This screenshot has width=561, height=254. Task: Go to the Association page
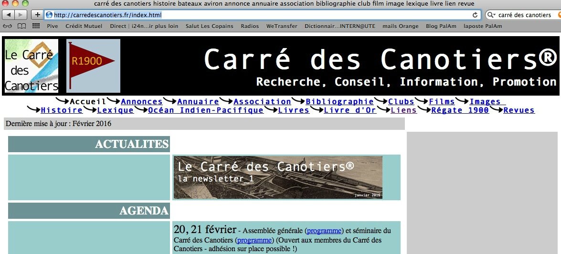pyautogui.click(x=262, y=101)
